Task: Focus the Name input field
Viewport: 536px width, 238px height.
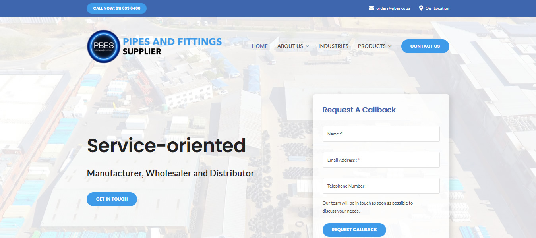Action: tap(381, 134)
